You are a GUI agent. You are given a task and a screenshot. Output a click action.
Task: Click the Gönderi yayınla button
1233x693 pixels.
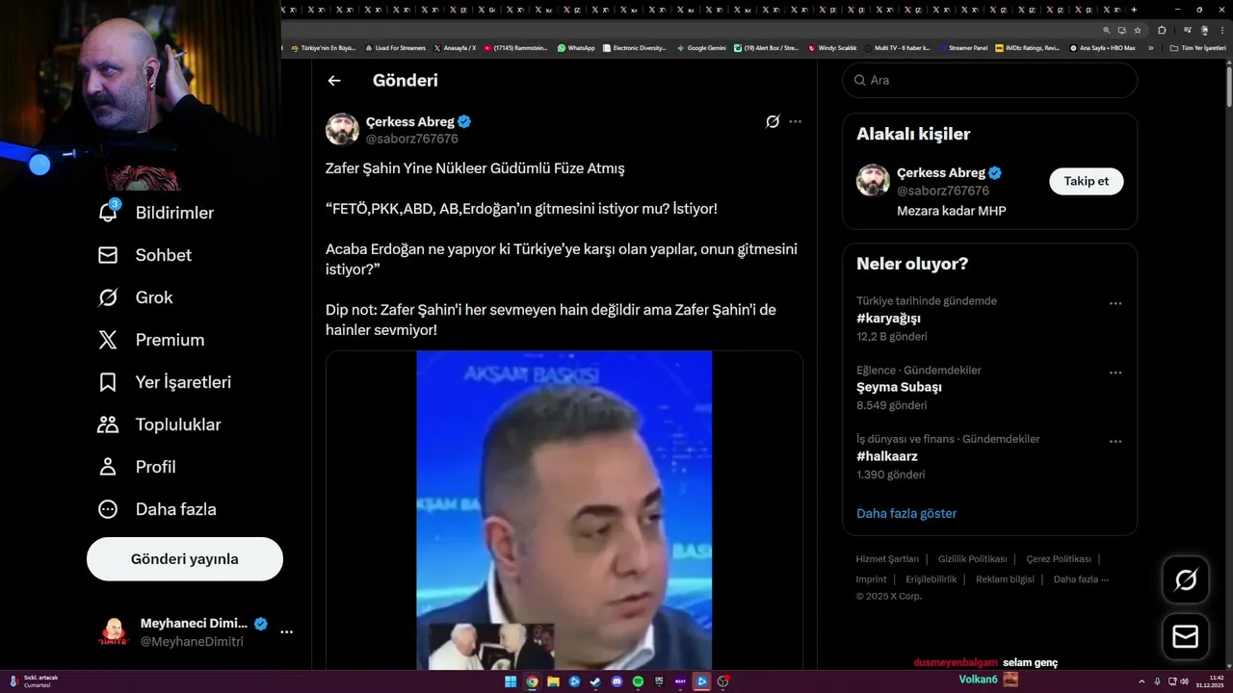coord(185,559)
